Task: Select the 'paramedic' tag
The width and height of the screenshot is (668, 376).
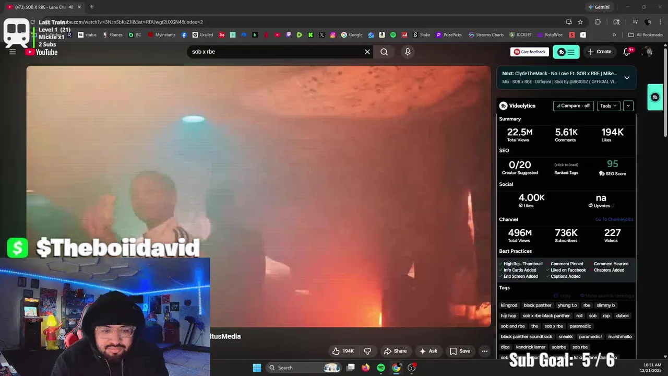Action: coord(580,326)
